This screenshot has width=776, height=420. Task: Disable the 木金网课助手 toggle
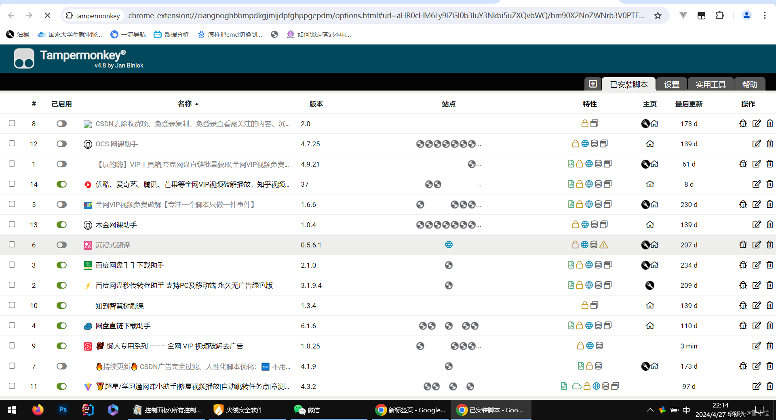tap(61, 224)
